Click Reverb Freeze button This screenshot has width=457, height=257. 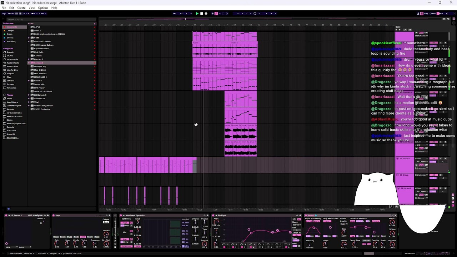point(366,241)
